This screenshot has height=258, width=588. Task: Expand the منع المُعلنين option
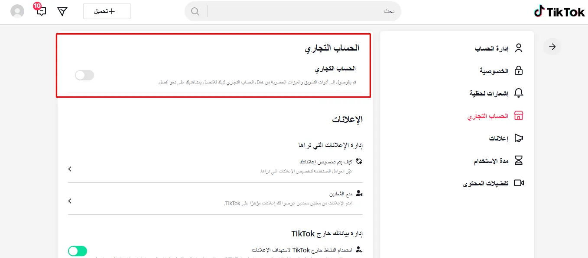(70, 201)
